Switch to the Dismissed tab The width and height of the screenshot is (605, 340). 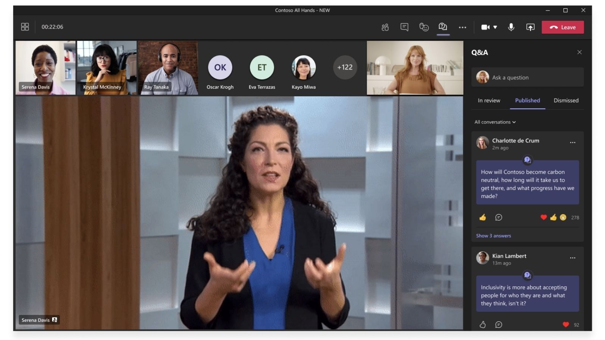(x=566, y=100)
